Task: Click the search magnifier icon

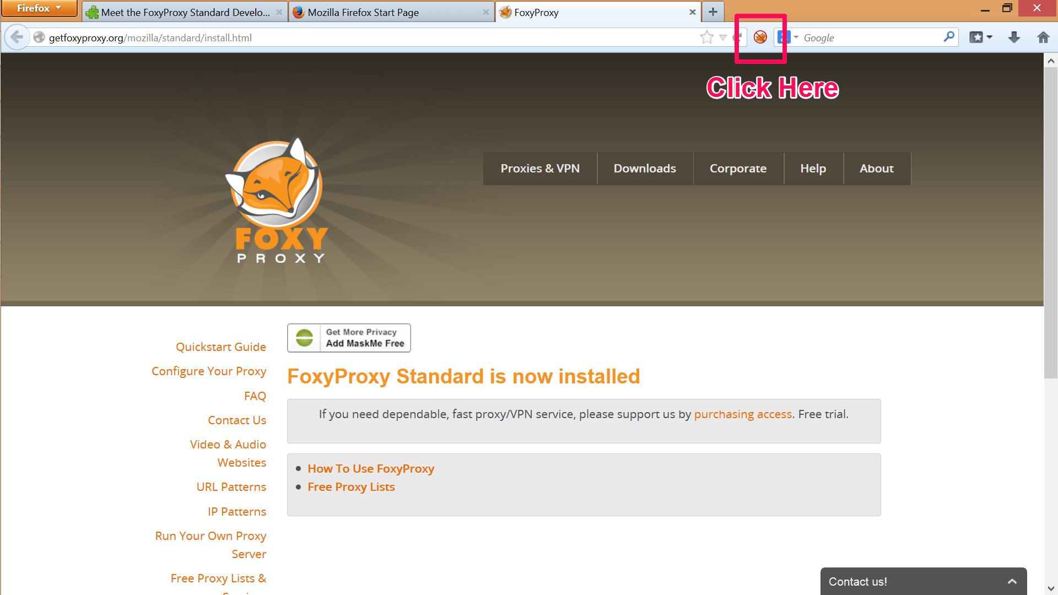Action: click(x=948, y=37)
